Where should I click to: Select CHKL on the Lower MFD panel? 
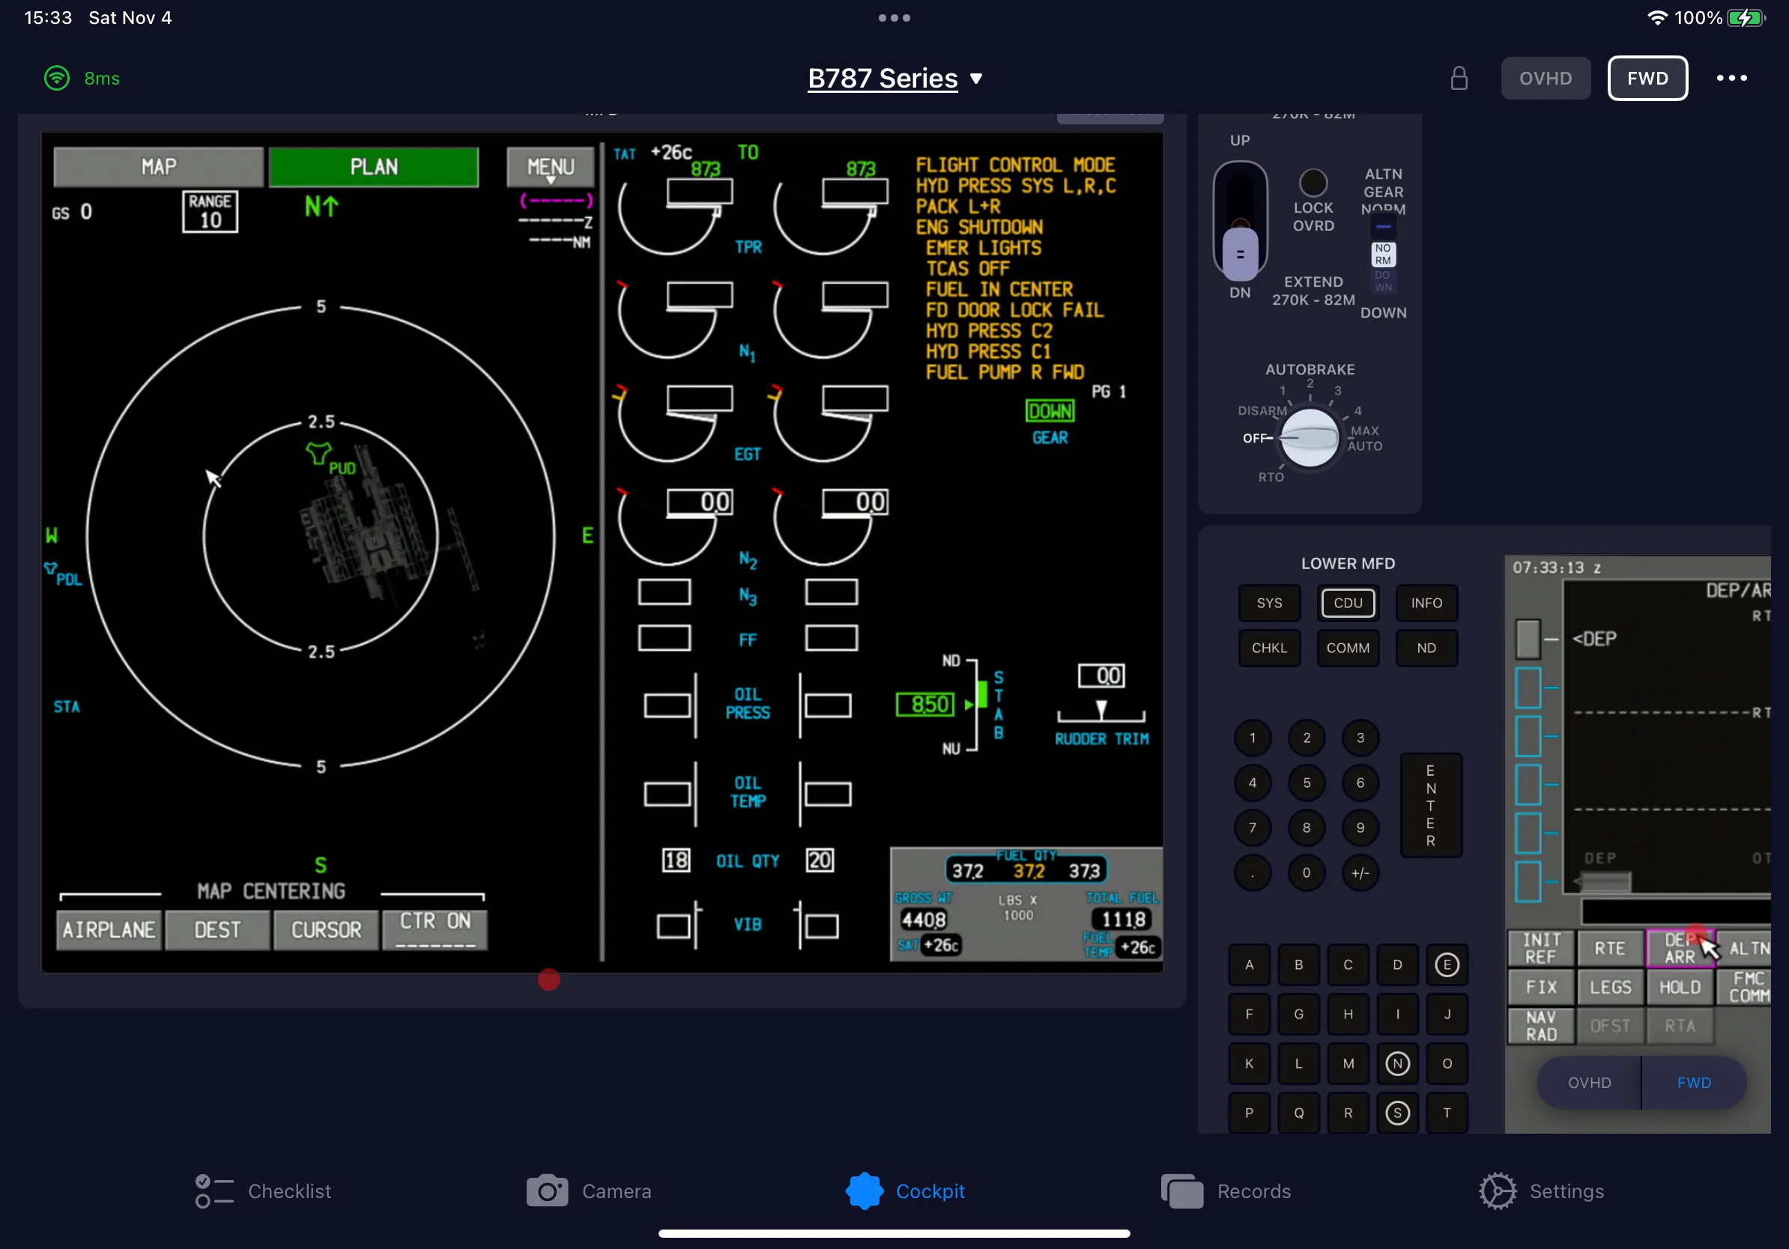(x=1269, y=648)
